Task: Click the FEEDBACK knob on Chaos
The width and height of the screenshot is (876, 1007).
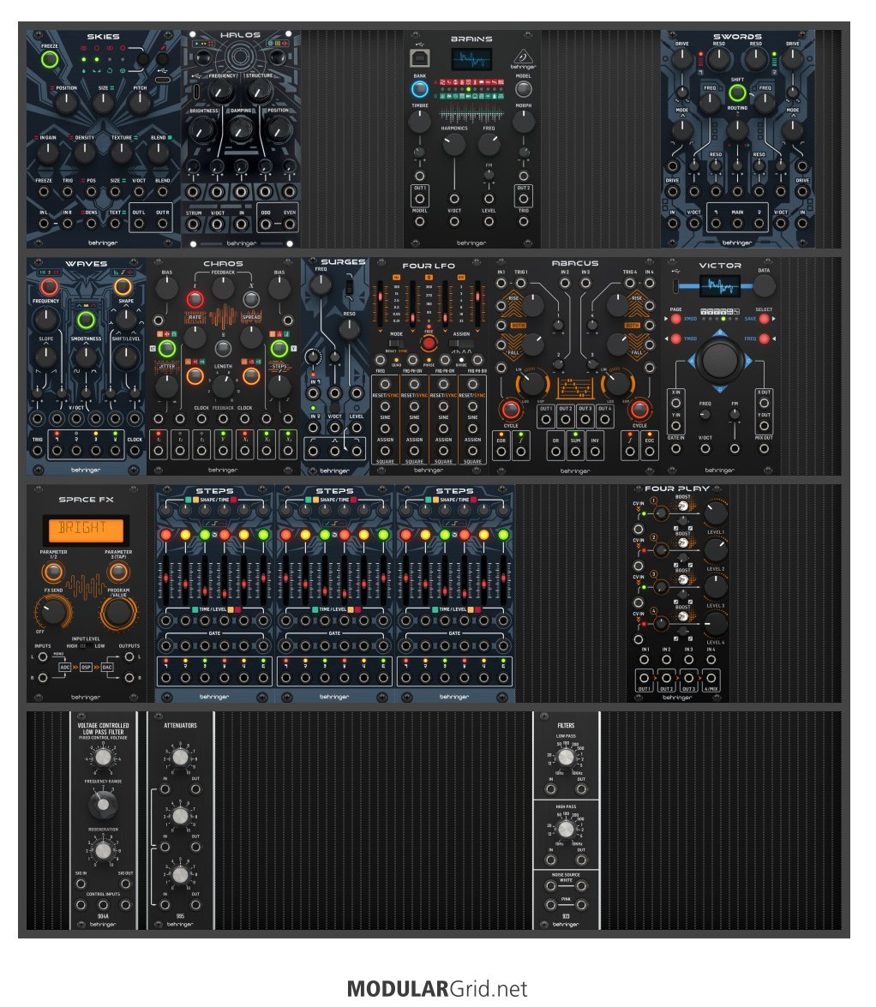Action: coord(223,289)
